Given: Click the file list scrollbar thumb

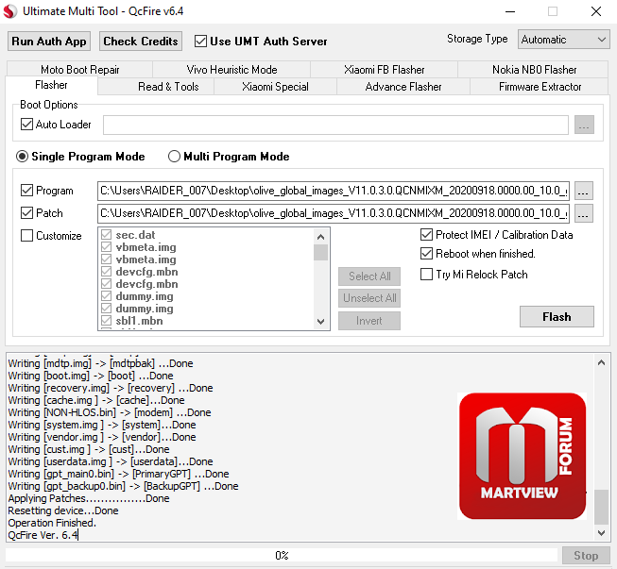Looking at the screenshot, I should pyautogui.click(x=320, y=252).
